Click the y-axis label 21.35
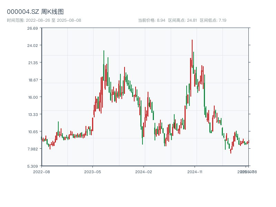 (x=33, y=63)
